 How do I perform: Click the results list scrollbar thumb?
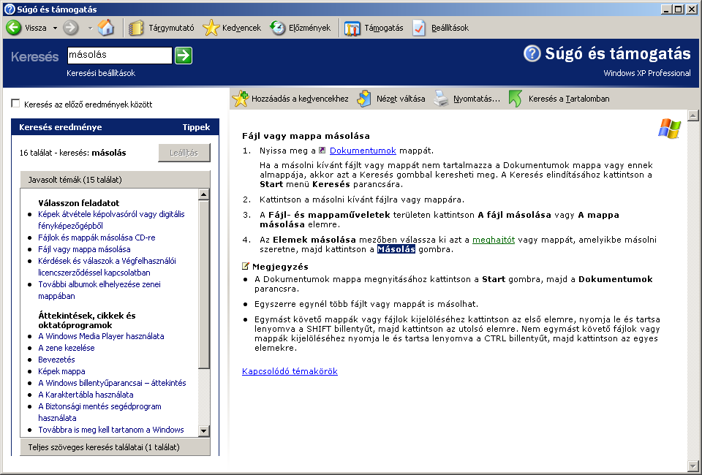tap(204, 284)
